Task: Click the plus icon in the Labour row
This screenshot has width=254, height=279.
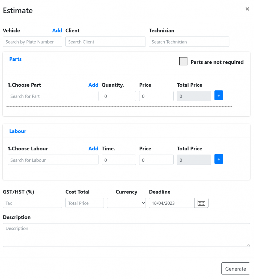Action: click(x=219, y=159)
